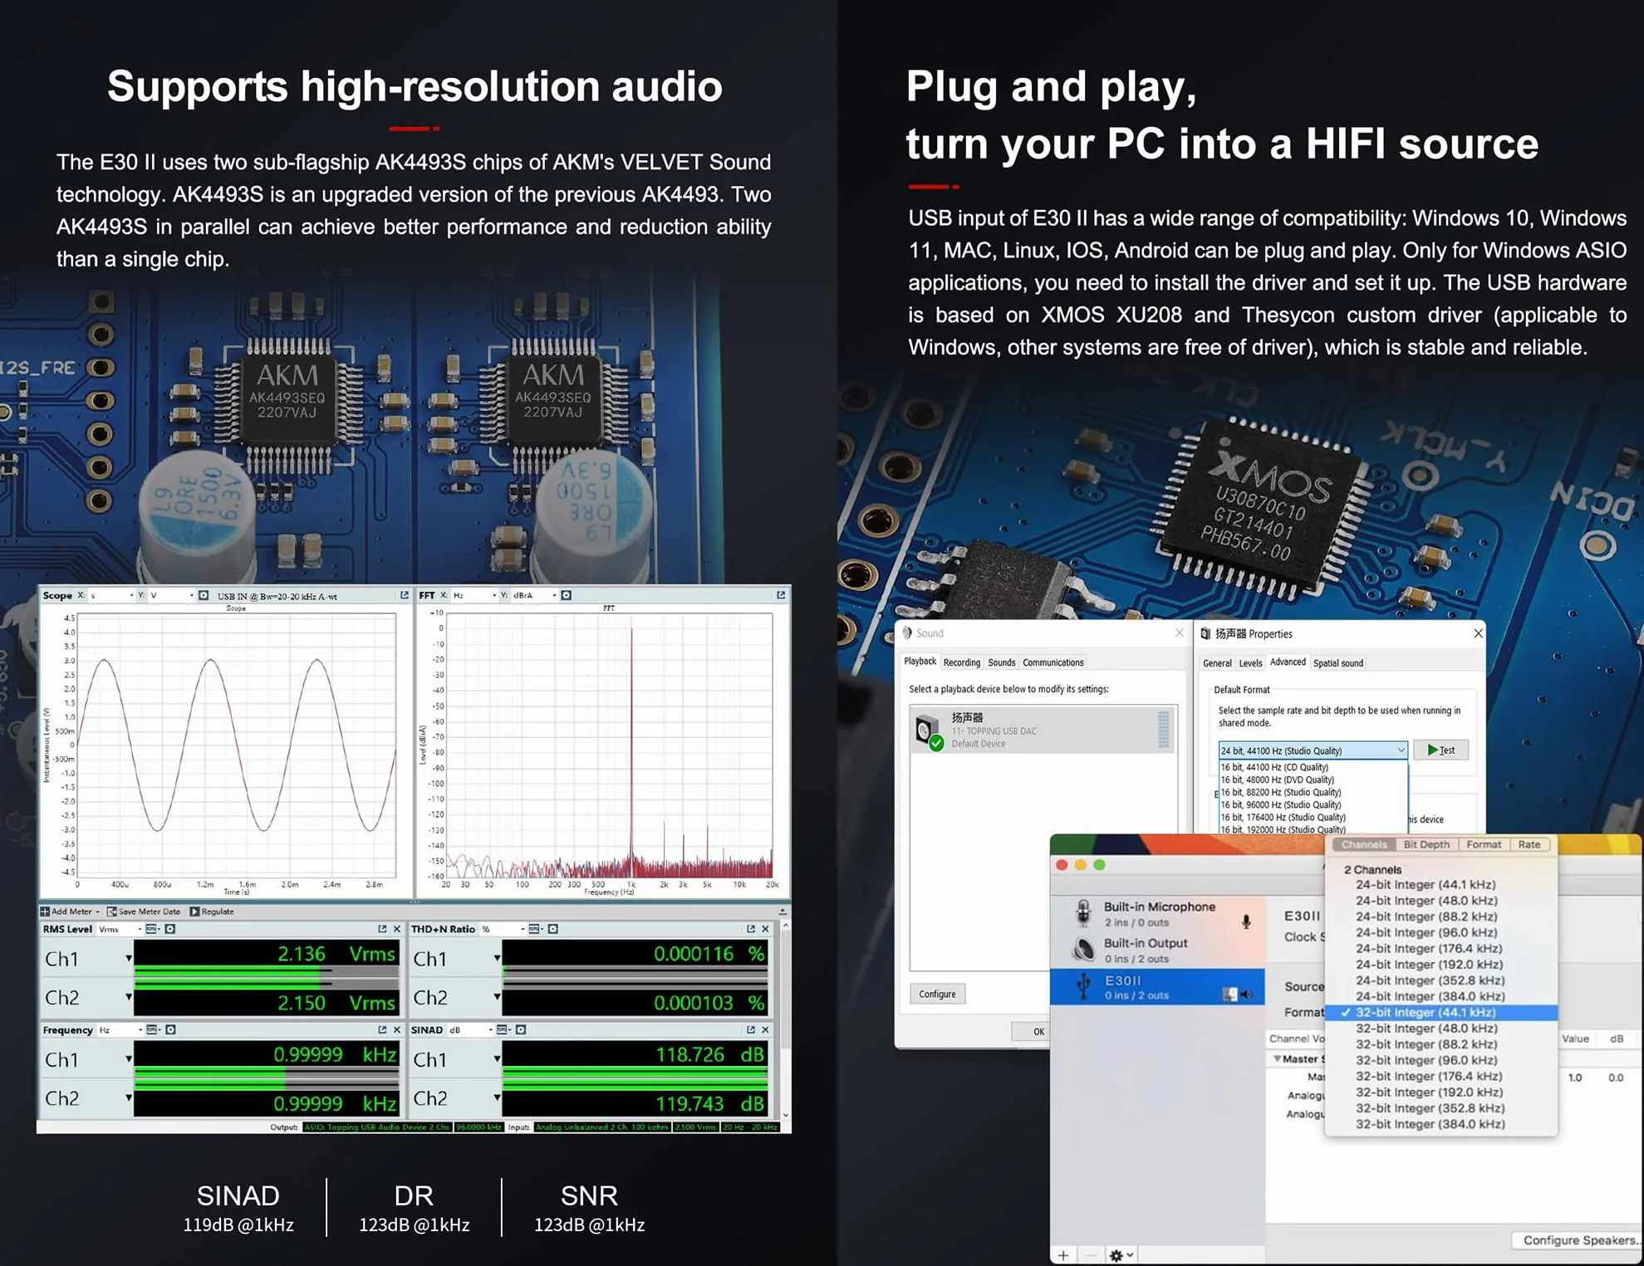
Task: Open Spatial sound tab in Properties
Action: (1337, 663)
